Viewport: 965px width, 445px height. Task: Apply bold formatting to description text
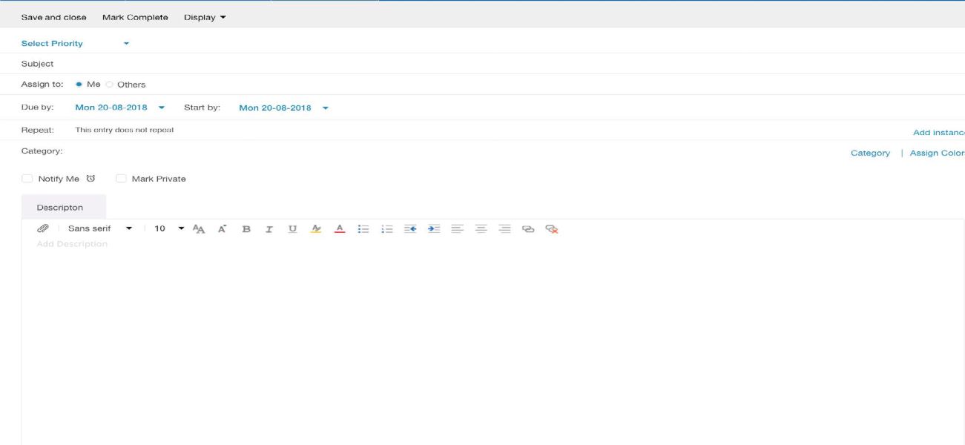pyautogui.click(x=246, y=228)
